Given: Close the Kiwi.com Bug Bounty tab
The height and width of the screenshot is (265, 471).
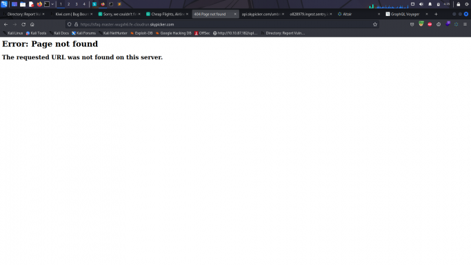Looking at the screenshot, I should [x=91, y=14].
